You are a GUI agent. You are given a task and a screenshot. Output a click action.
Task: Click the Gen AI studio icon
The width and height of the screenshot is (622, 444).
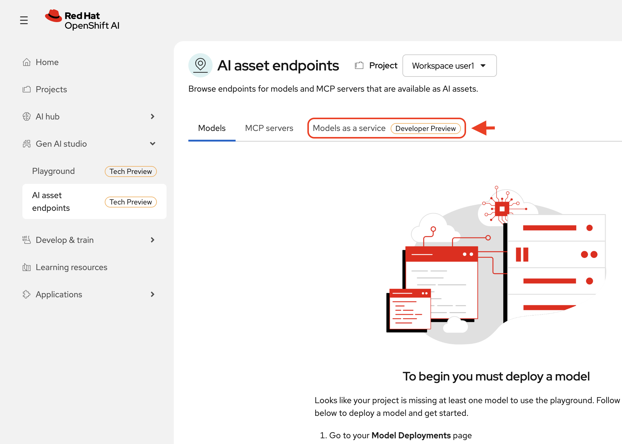pyautogui.click(x=27, y=144)
